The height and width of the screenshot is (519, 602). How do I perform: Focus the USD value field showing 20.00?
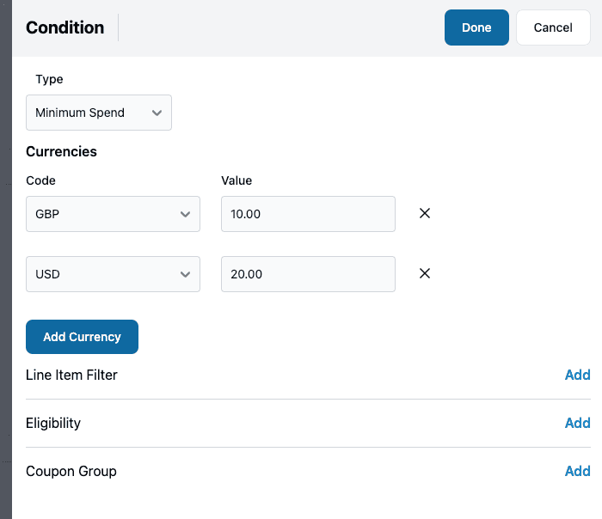[307, 274]
